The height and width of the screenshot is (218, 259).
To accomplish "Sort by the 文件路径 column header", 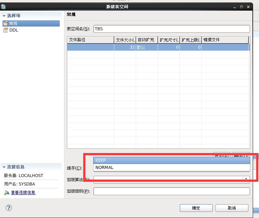I will click(x=90, y=40).
